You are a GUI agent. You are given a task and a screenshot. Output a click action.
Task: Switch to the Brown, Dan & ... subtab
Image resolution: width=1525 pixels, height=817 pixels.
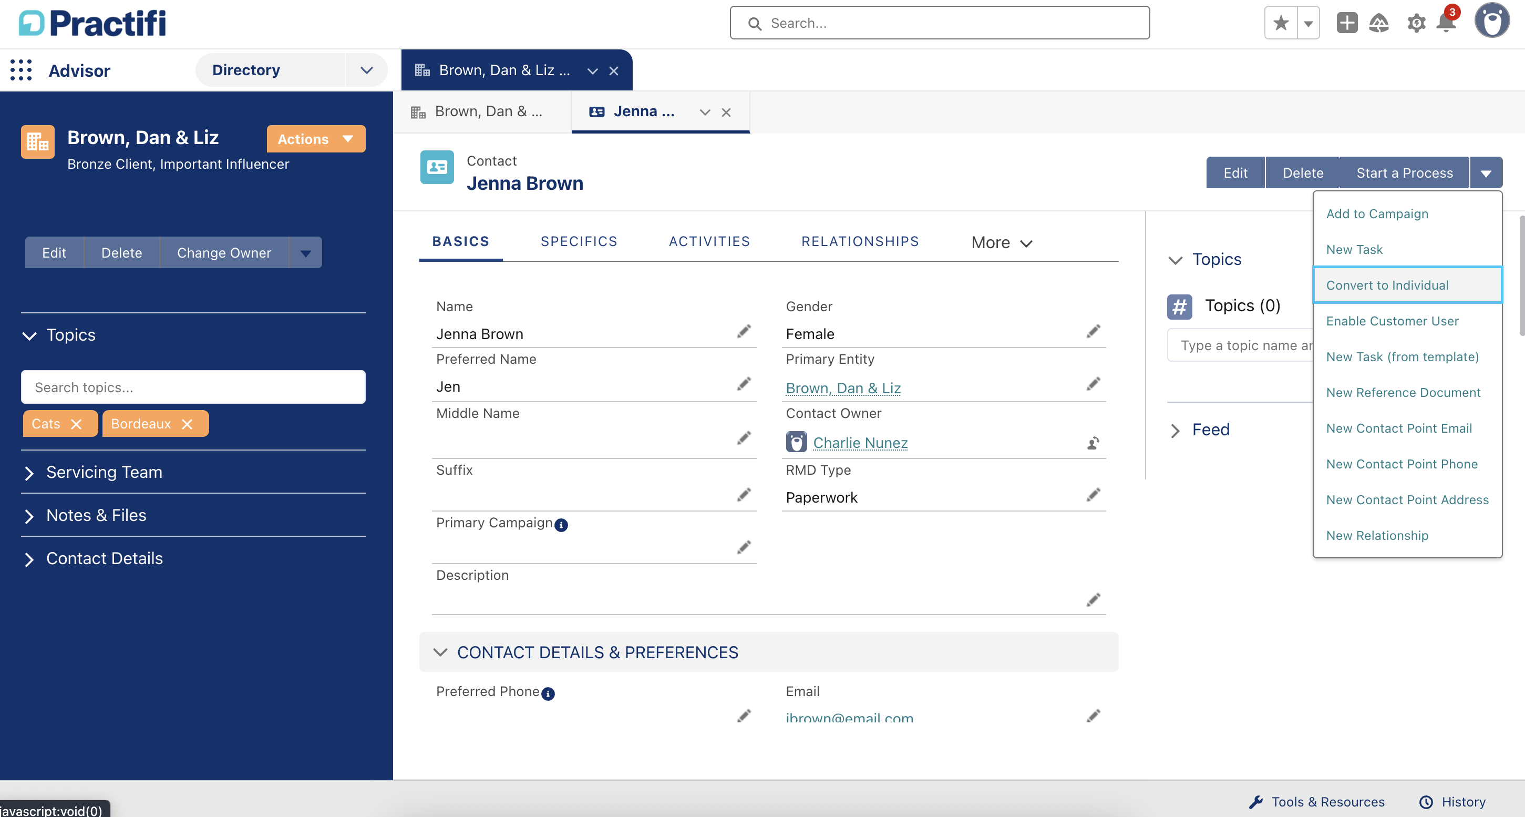(x=482, y=111)
